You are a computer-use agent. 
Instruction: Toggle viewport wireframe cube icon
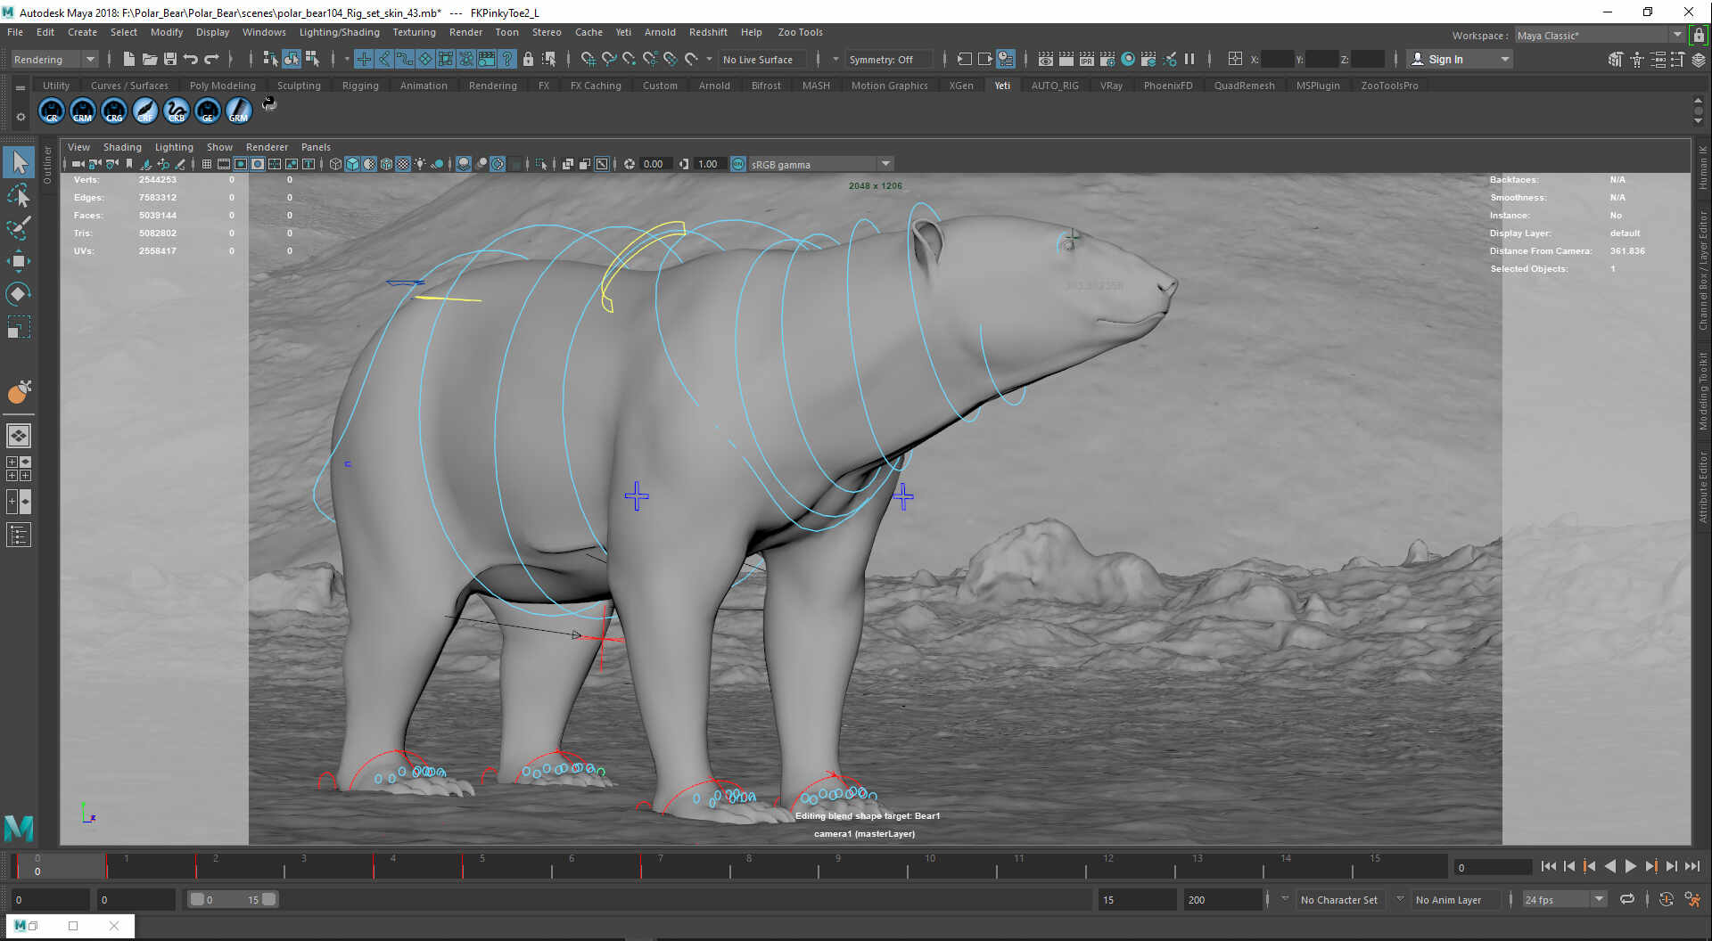335,164
